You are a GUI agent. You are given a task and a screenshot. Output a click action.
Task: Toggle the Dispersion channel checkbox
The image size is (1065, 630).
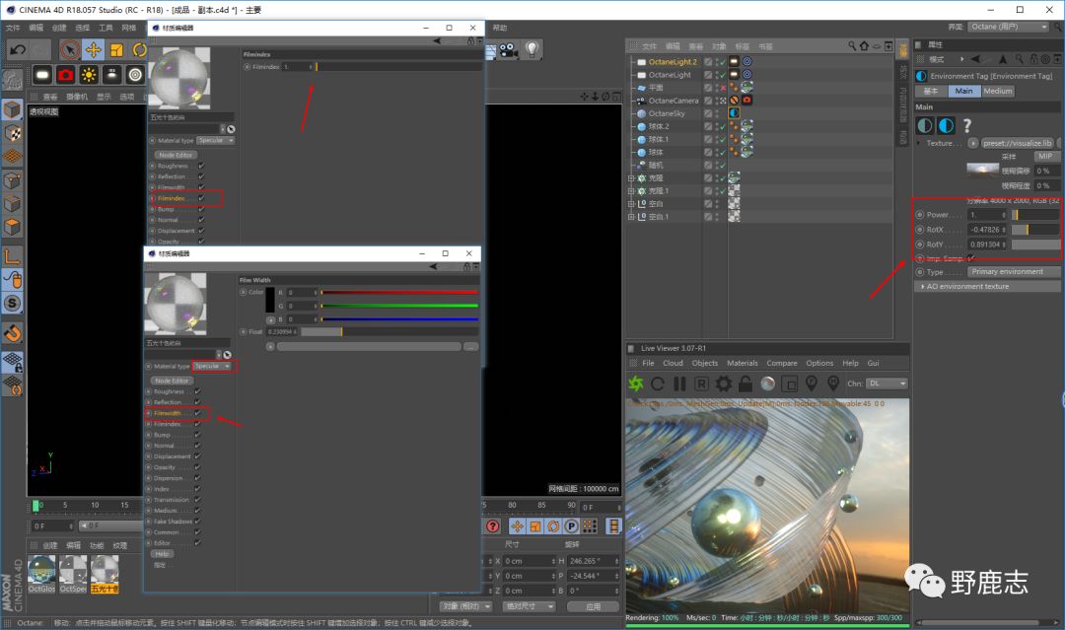click(x=197, y=478)
